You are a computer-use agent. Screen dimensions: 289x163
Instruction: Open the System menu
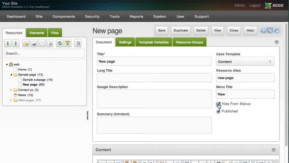(x=160, y=16)
